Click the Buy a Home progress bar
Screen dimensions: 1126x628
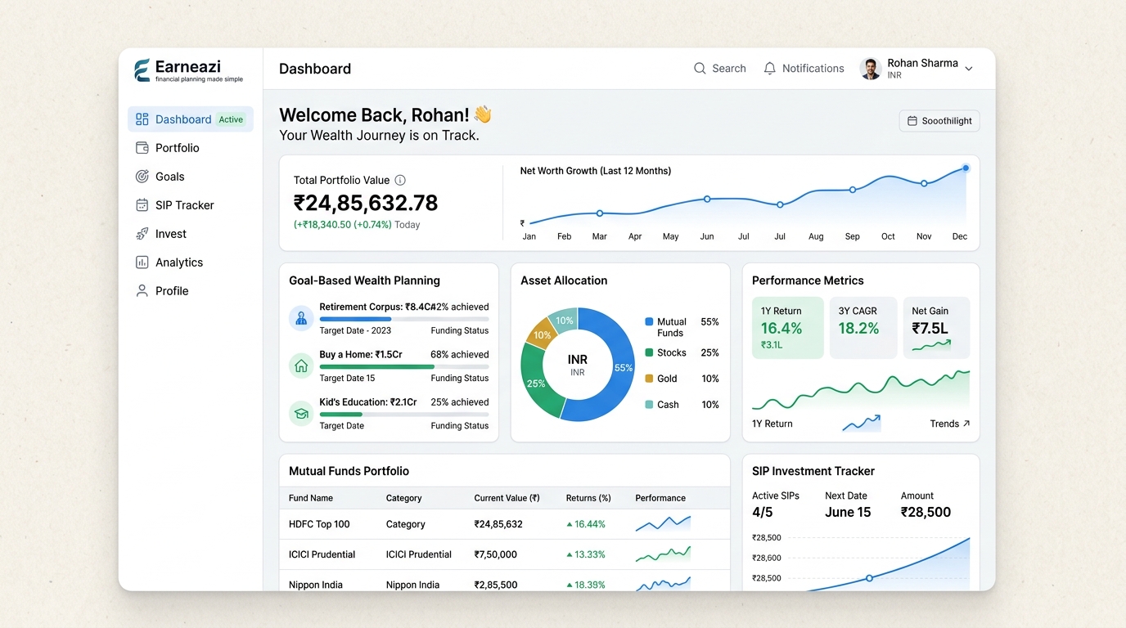(x=404, y=366)
